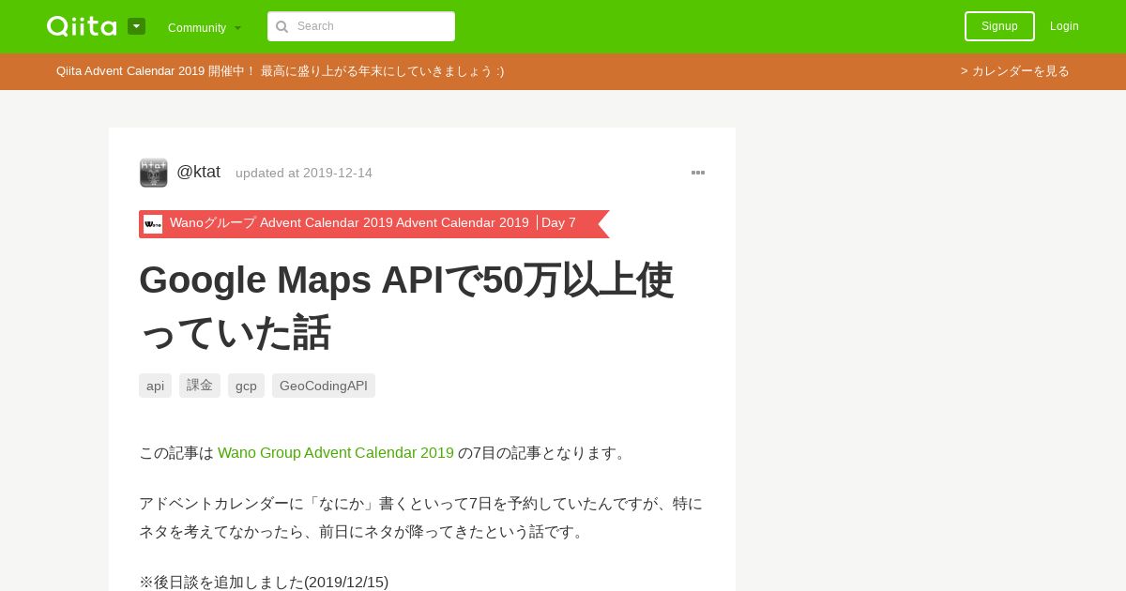1126x591 pixels.
Task: Select the gcp tag
Action: pos(246,386)
